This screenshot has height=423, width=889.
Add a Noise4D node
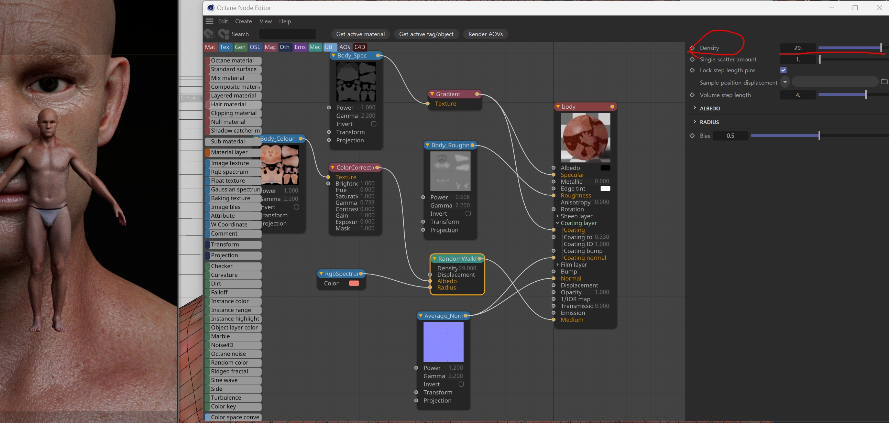[233, 345]
